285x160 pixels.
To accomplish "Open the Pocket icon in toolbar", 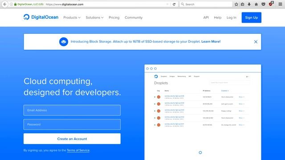I will (263, 4).
